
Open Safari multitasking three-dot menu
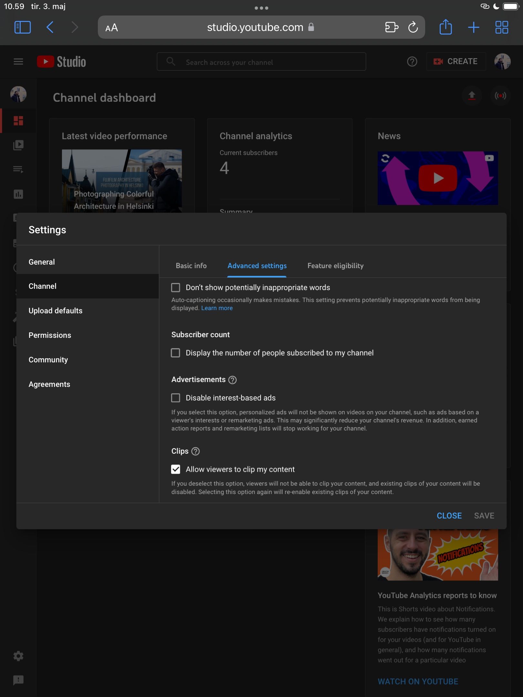point(261,8)
